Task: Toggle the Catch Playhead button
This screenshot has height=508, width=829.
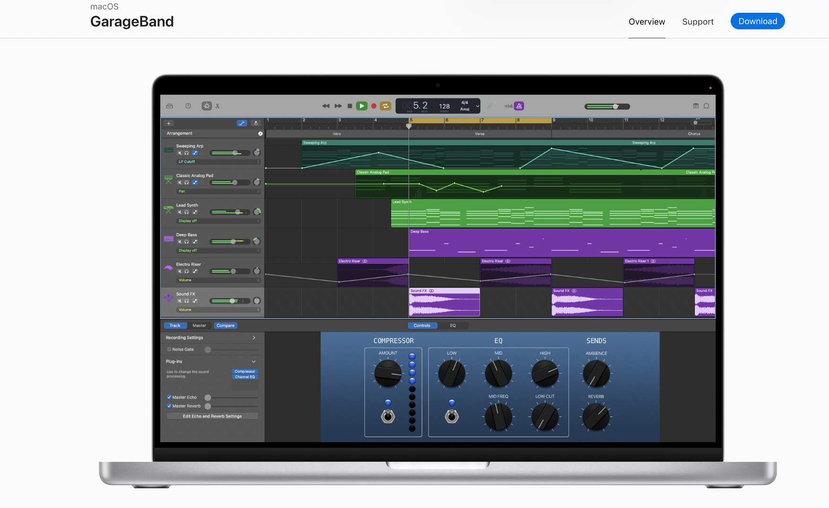Action: 256,123
